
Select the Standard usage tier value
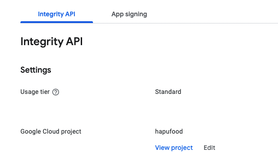point(168,92)
